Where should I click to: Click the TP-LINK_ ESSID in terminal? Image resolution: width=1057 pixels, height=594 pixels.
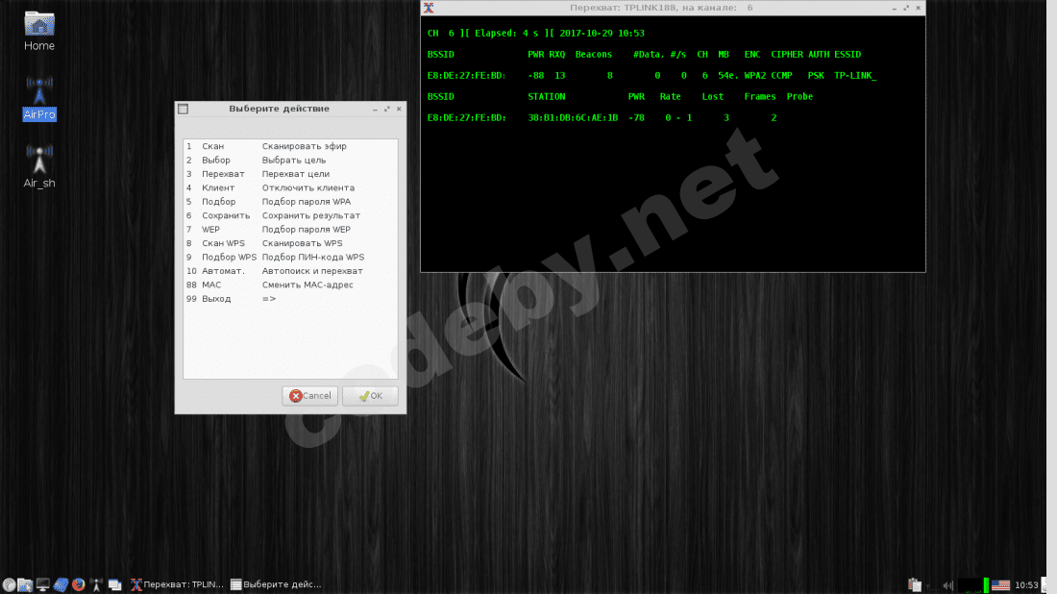coord(855,76)
